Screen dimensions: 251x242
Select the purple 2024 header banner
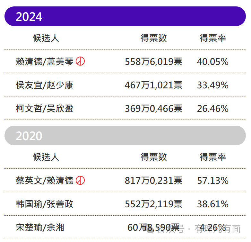(125, 16)
